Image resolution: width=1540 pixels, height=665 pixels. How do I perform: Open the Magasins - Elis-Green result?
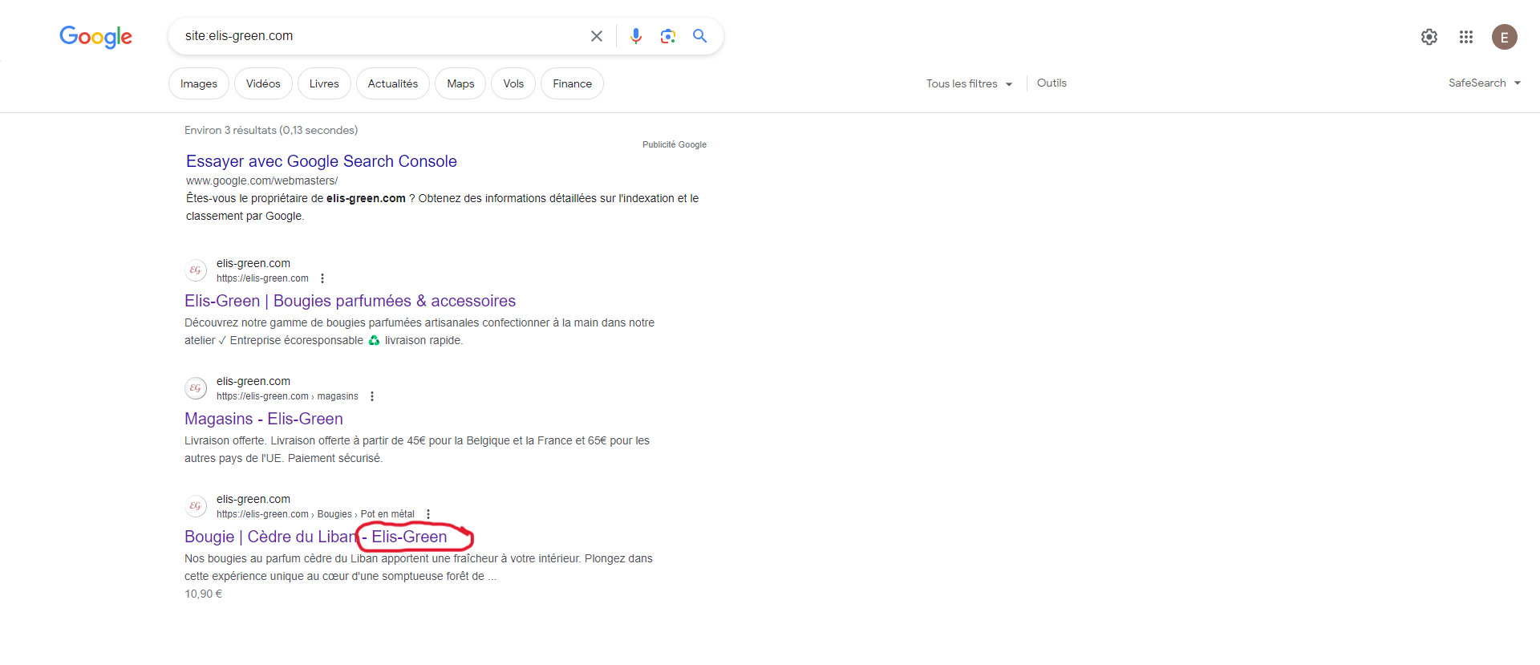pyautogui.click(x=264, y=419)
